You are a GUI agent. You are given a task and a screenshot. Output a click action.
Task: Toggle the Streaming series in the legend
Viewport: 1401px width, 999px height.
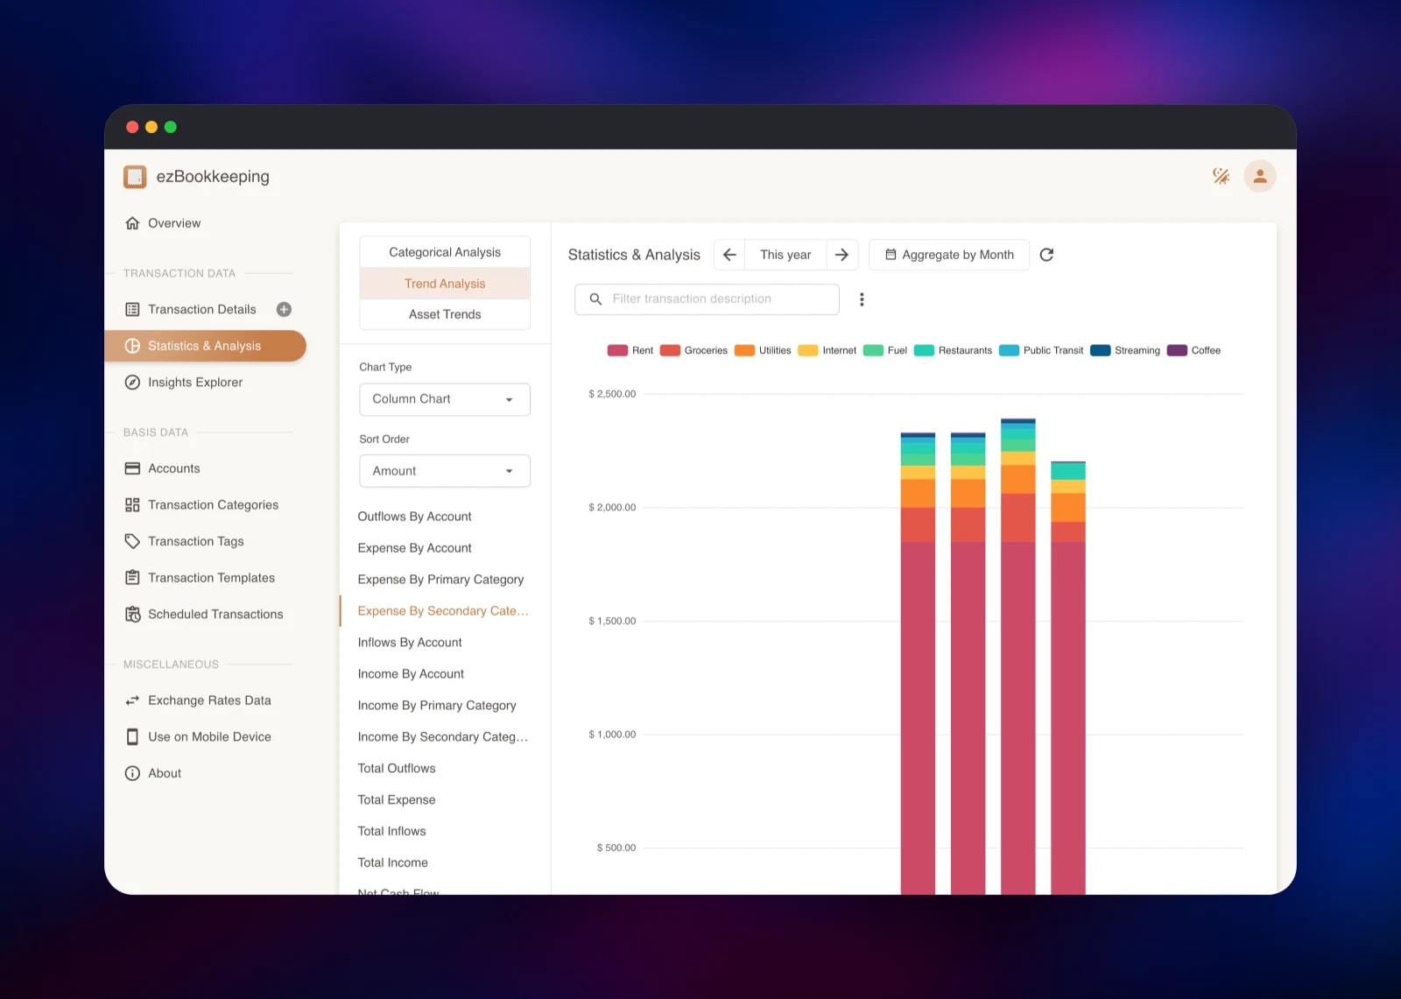pyautogui.click(x=1125, y=350)
